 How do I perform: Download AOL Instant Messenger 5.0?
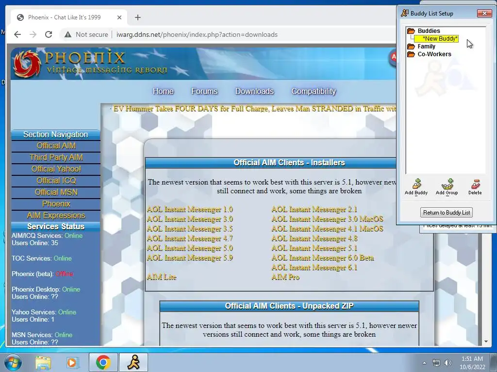click(190, 248)
